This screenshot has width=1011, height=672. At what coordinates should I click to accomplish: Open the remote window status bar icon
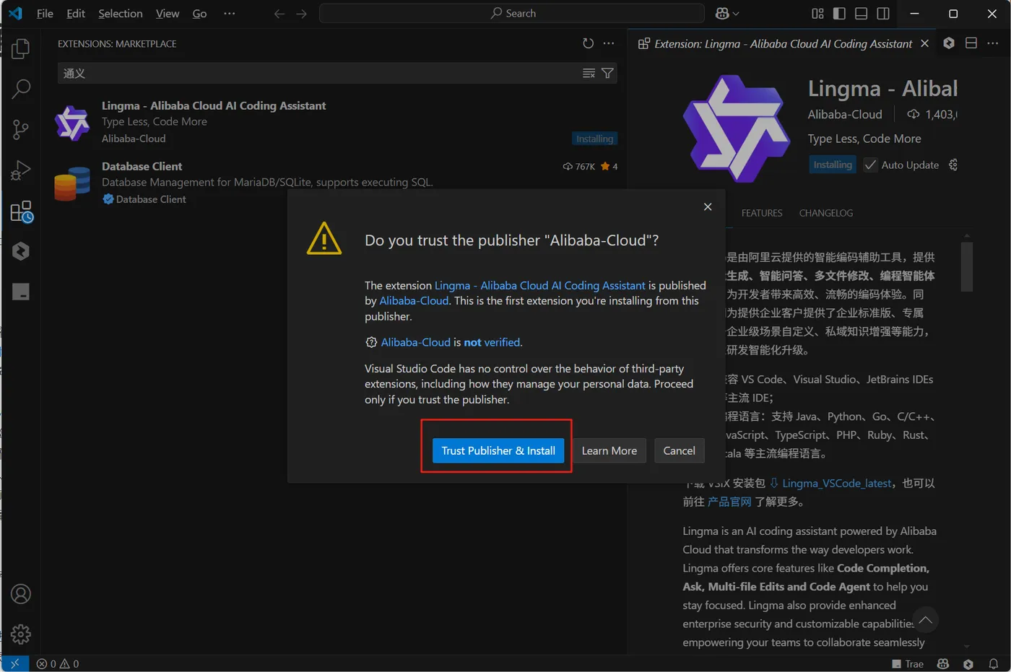click(15, 663)
